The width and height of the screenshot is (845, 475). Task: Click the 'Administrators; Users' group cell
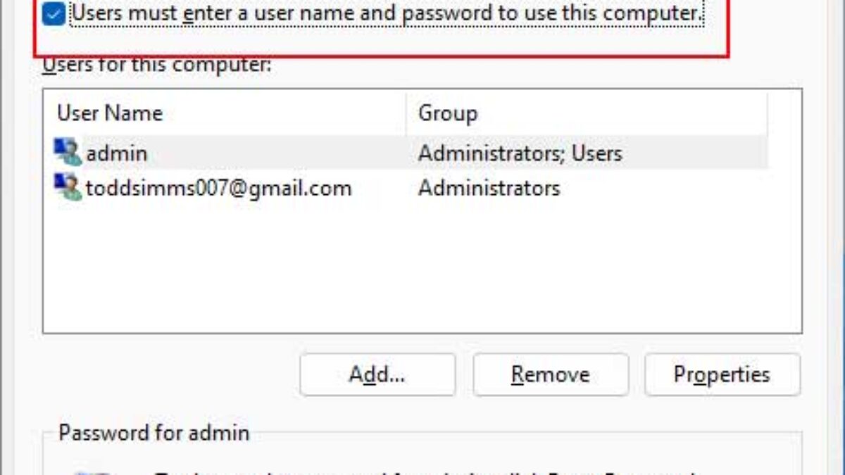pyautogui.click(x=520, y=153)
